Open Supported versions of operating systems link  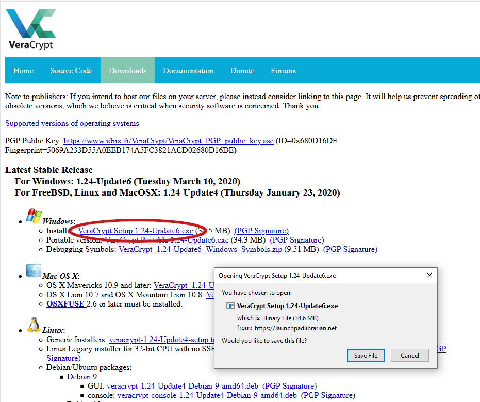72,123
